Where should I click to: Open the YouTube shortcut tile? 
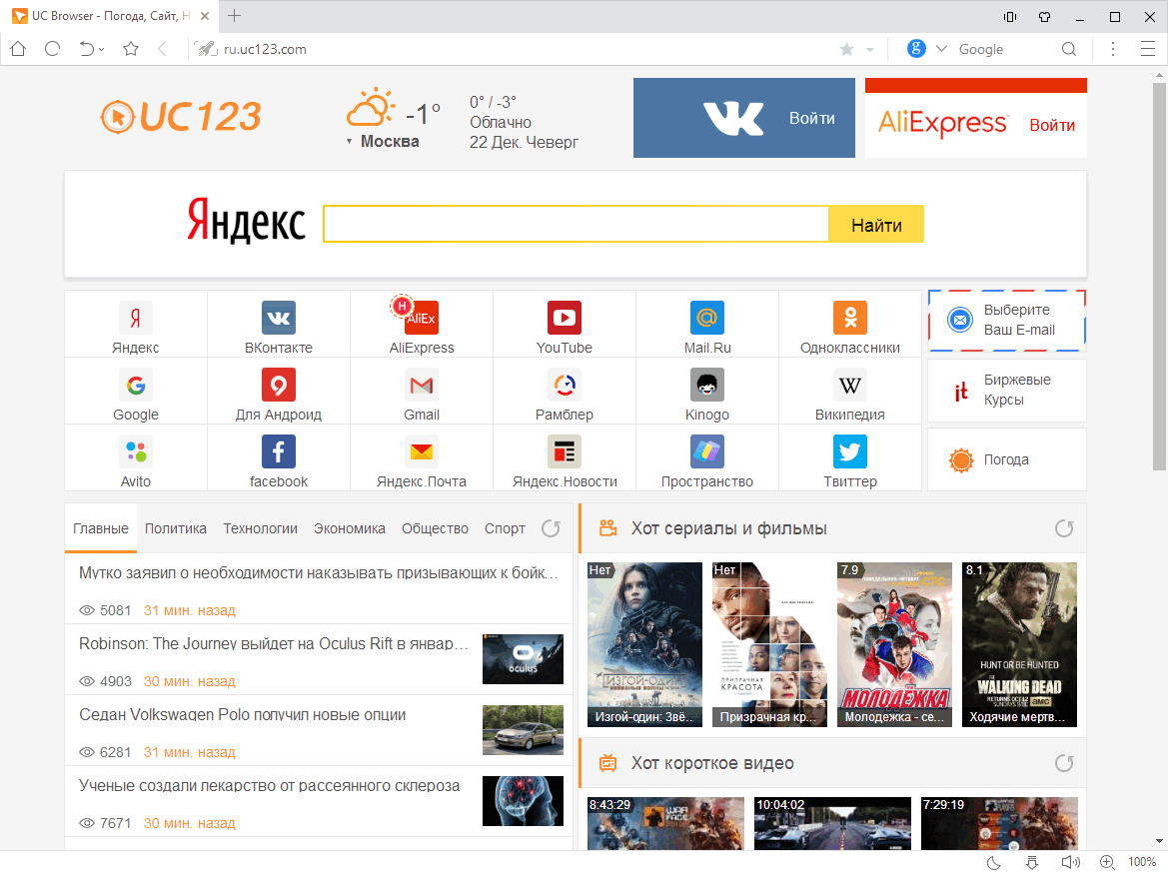[565, 325]
